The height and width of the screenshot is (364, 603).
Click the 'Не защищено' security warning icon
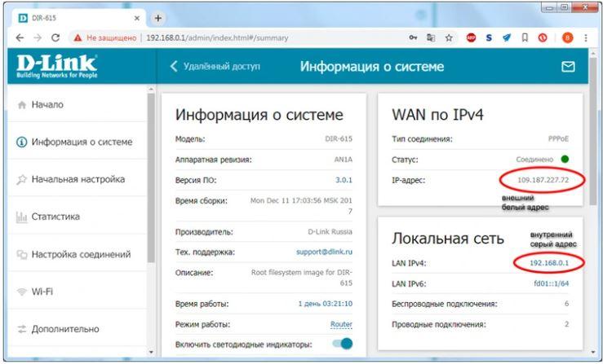point(78,37)
